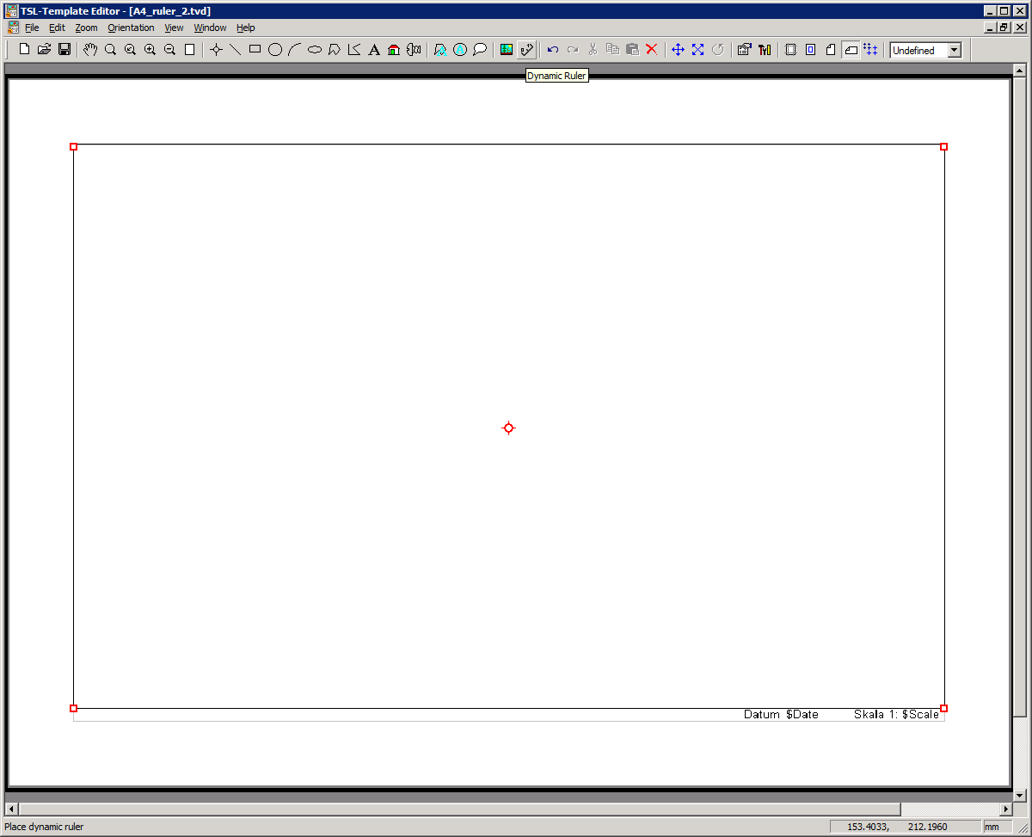Select the Pan hand tool
1032x837 pixels.
(90, 50)
